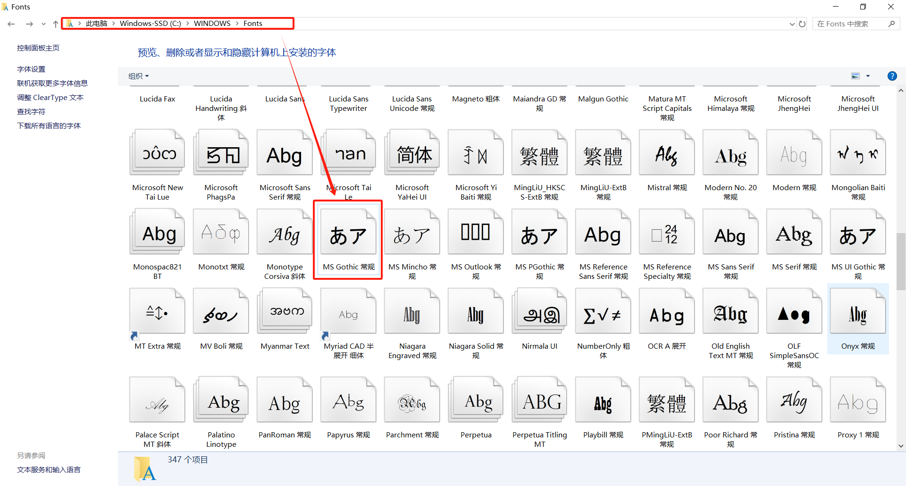Open 下载所有语言的字体 link
This screenshot has height=486, width=906.
pyautogui.click(x=49, y=126)
